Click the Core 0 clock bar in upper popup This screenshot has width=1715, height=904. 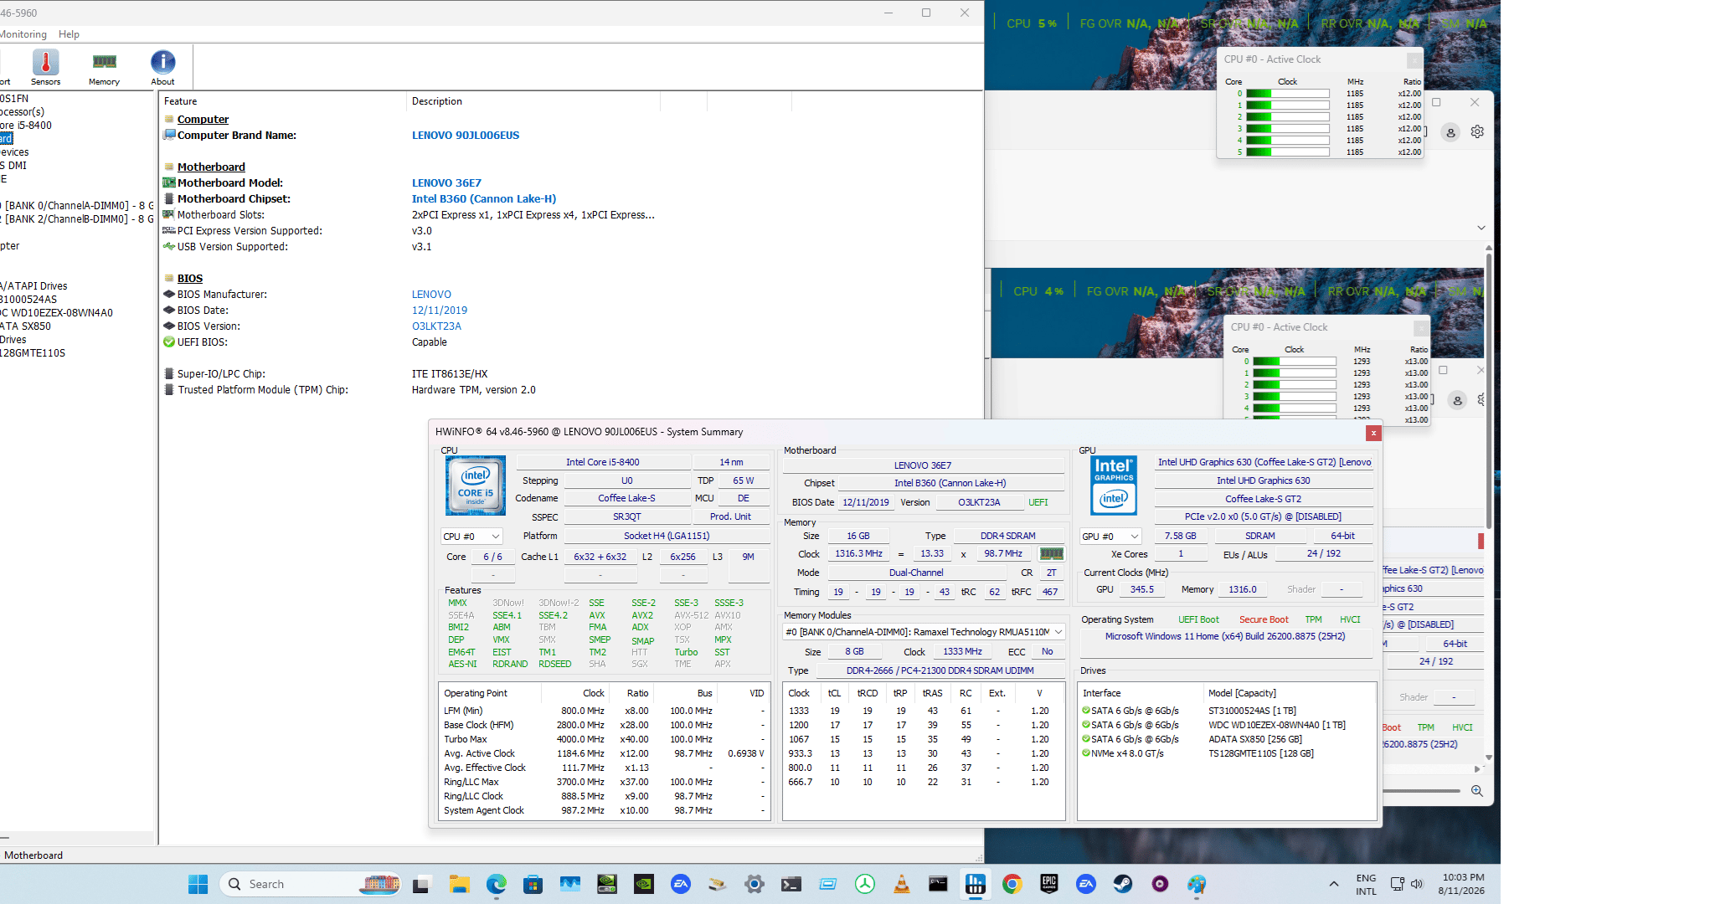[1287, 94]
